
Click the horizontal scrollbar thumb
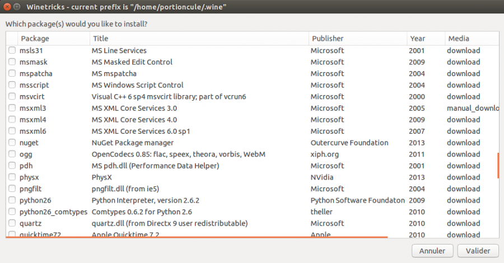click(197, 237)
